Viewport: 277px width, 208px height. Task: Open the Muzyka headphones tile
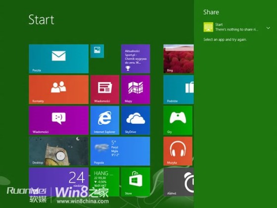click(x=178, y=151)
